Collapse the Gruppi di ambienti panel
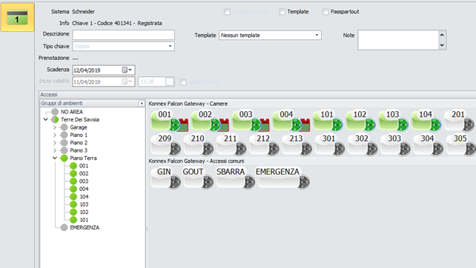The height and width of the screenshot is (268, 476). pos(142,104)
